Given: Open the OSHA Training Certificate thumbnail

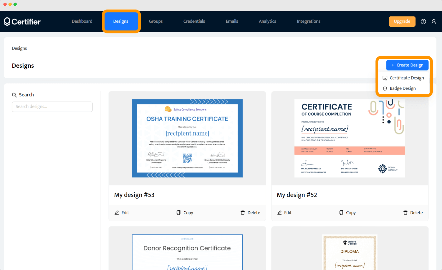Looking at the screenshot, I should tap(187, 138).
